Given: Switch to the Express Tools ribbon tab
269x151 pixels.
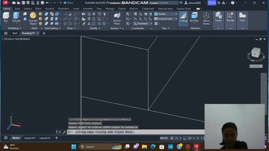Looking at the screenshot, I should [184, 8].
